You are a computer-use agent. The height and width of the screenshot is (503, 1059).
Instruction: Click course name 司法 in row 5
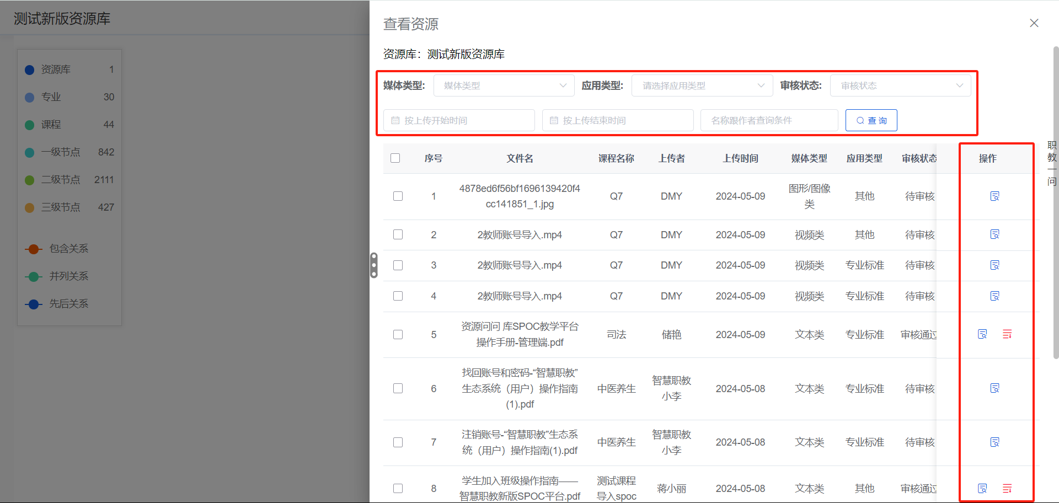point(616,335)
